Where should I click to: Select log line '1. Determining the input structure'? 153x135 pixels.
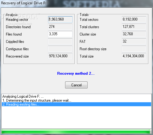click(76, 100)
